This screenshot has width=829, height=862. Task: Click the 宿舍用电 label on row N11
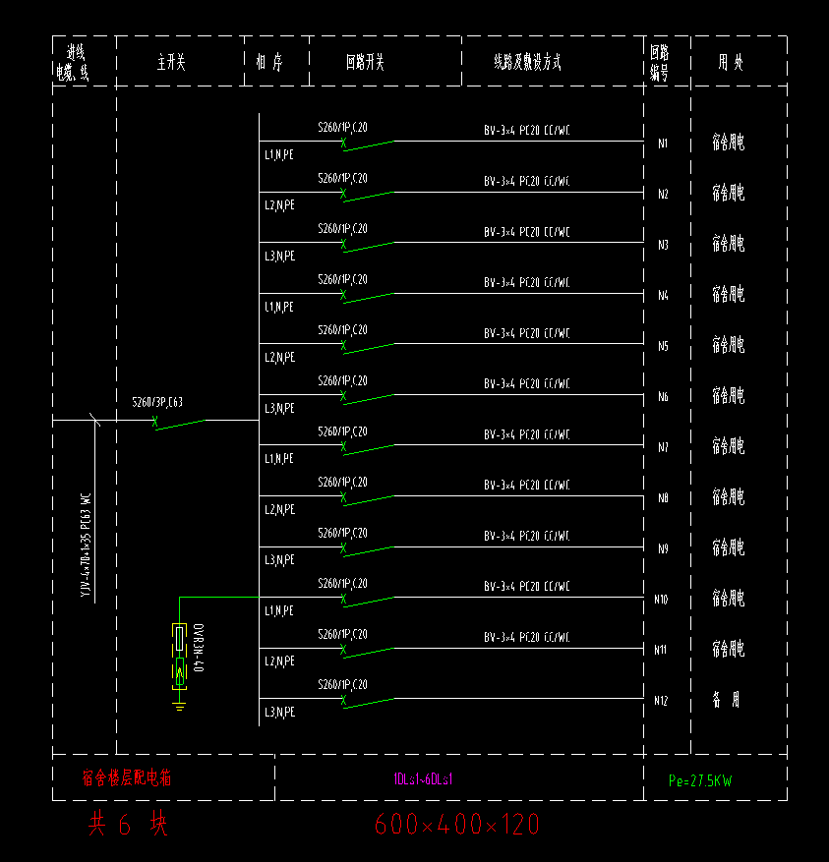[x=729, y=649]
